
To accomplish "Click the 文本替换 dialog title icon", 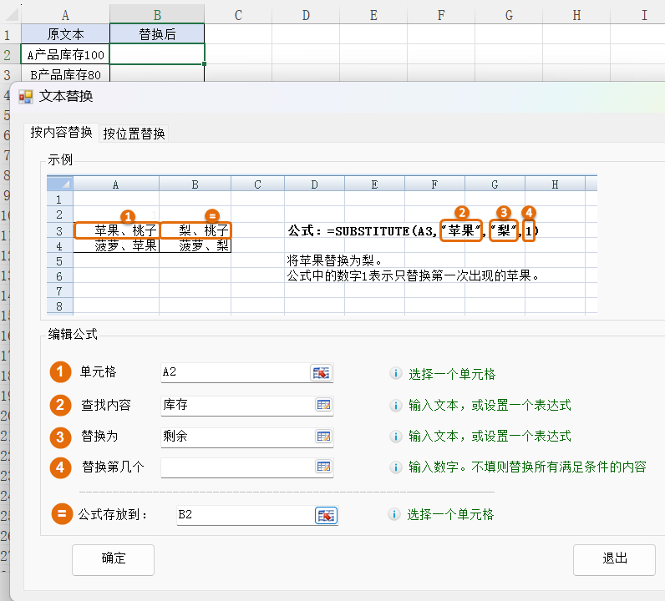I will click(x=26, y=97).
